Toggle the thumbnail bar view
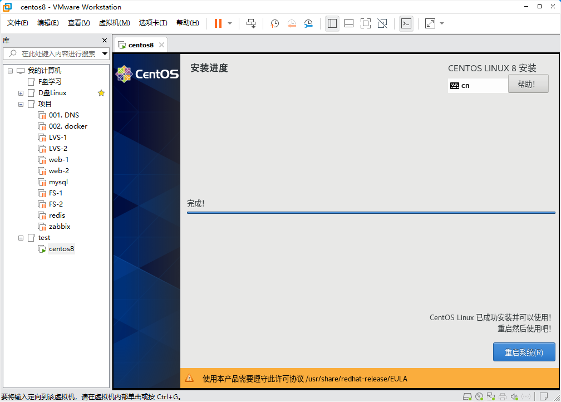Viewport: 561px width, 402px height. pyautogui.click(x=349, y=23)
